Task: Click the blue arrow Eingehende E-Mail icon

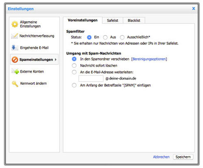Action: [x=14, y=47]
